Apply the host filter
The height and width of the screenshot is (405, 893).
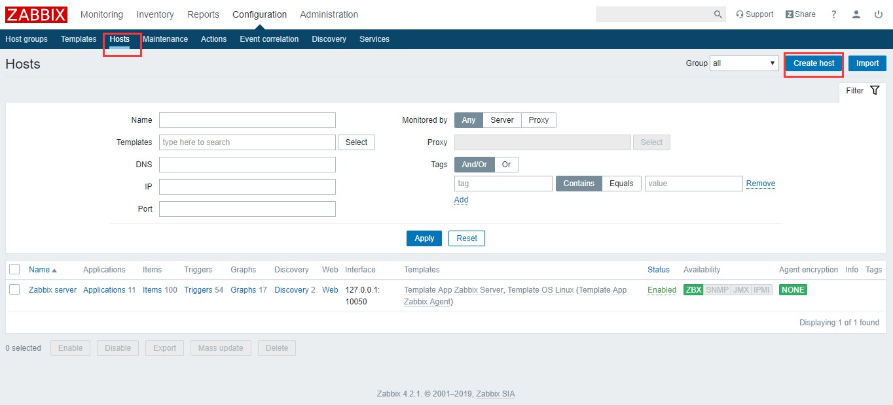[424, 238]
